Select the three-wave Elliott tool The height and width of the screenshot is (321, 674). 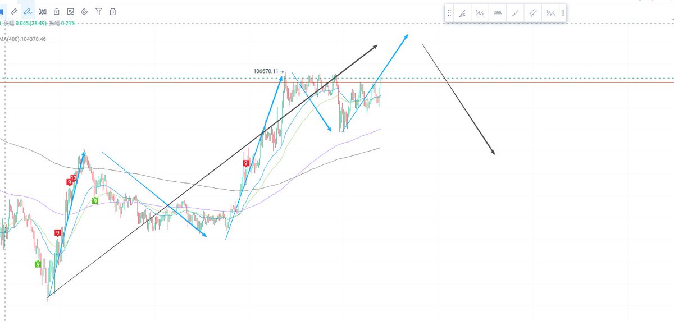[550, 13]
